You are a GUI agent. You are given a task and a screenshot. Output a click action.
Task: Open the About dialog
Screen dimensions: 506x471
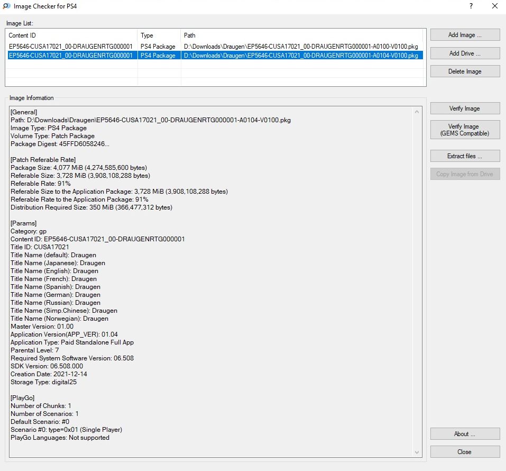465,434
